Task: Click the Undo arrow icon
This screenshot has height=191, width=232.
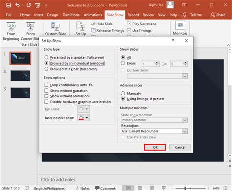Action: click(17, 5)
